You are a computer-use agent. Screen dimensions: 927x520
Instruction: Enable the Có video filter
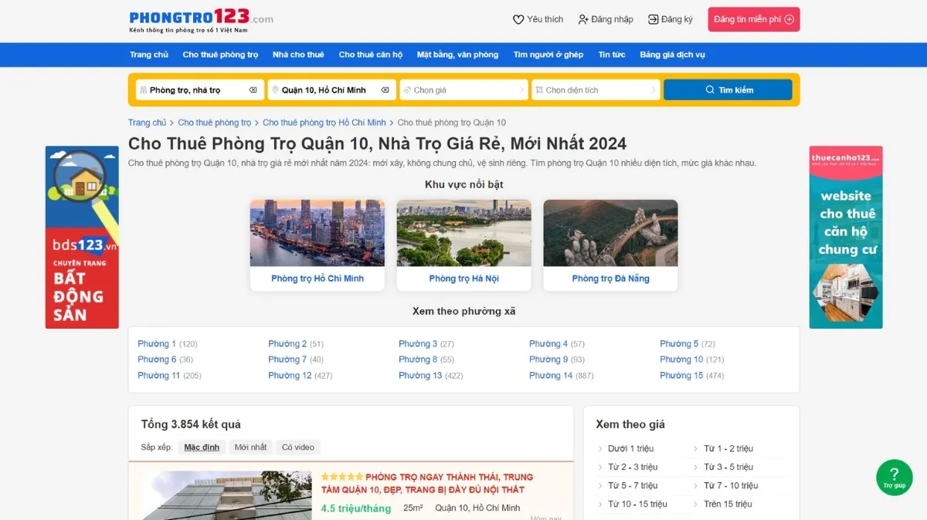[x=297, y=447]
